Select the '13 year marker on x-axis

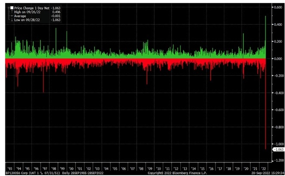pos(185,168)
